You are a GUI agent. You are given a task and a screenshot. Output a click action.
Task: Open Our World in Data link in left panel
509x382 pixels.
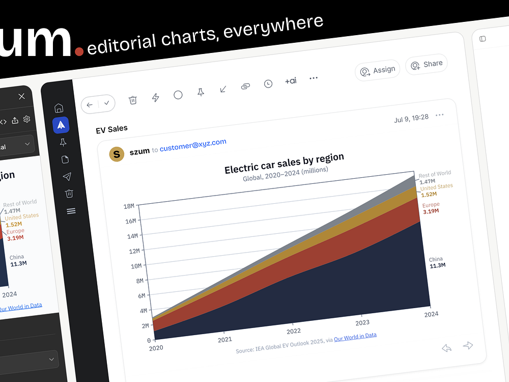point(20,307)
